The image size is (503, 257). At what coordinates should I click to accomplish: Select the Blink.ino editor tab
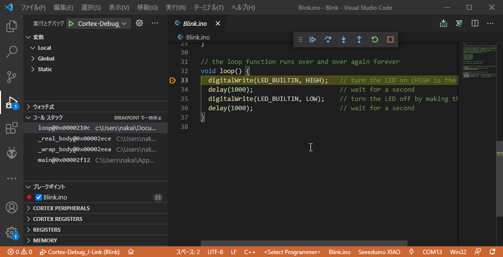[x=196, y=23]
